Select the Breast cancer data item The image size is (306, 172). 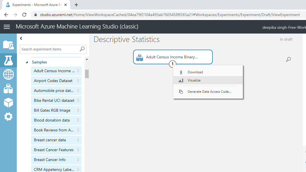(56, 140)
